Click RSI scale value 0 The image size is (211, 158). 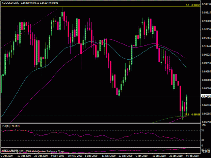click(202, 146)
